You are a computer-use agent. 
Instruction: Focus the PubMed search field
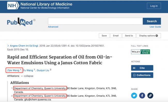click(x=95, y=21)
